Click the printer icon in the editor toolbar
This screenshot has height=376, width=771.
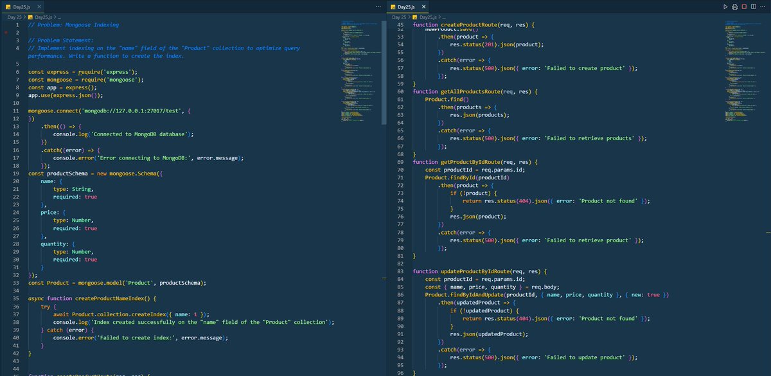pyautogui.click(x=734, y=6)
